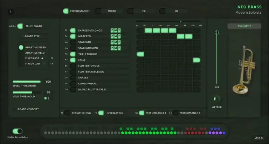The height and width of the screenshot is (144, 269).
Task: Enable Performance 2 slot
Action: coord(175,113)
